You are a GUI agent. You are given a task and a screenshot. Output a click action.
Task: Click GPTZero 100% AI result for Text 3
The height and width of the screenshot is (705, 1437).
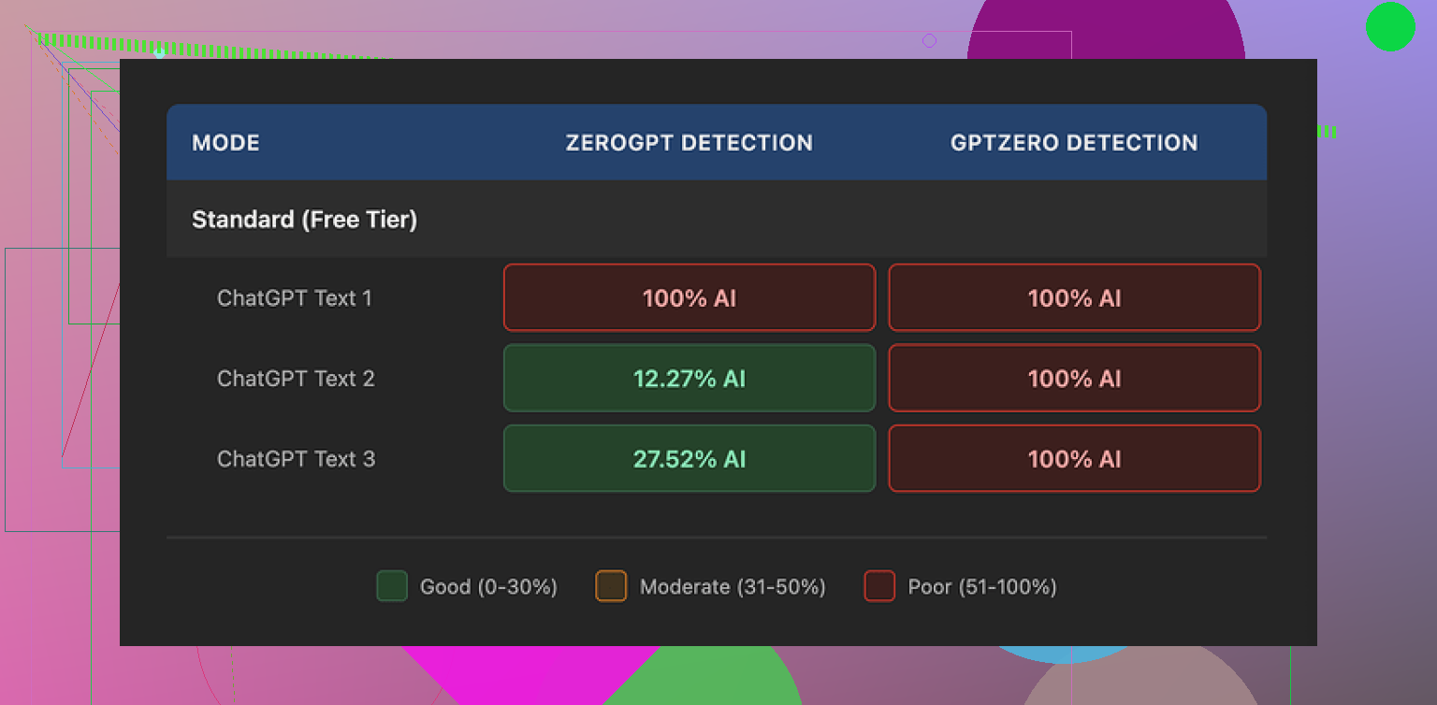pyautogui.click(x=1074, y=459)
